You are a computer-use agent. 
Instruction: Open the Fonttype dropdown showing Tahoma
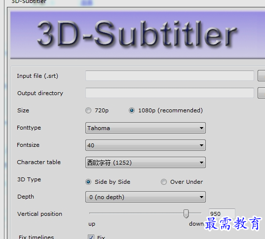[146, 128]
